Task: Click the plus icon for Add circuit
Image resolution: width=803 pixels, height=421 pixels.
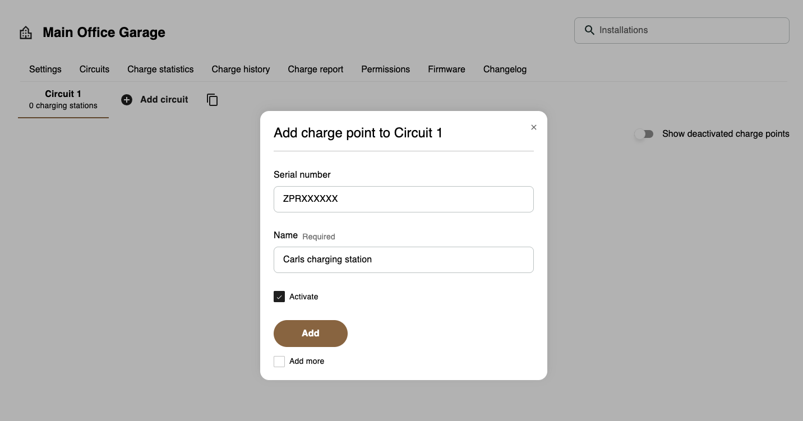Action: coord(127,100)
